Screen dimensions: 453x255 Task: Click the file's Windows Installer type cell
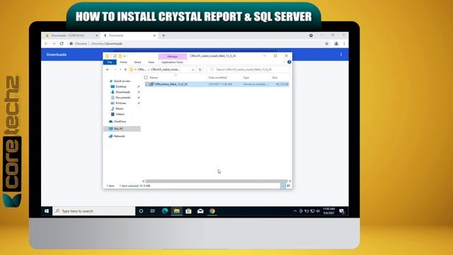(x=256, y=84)
